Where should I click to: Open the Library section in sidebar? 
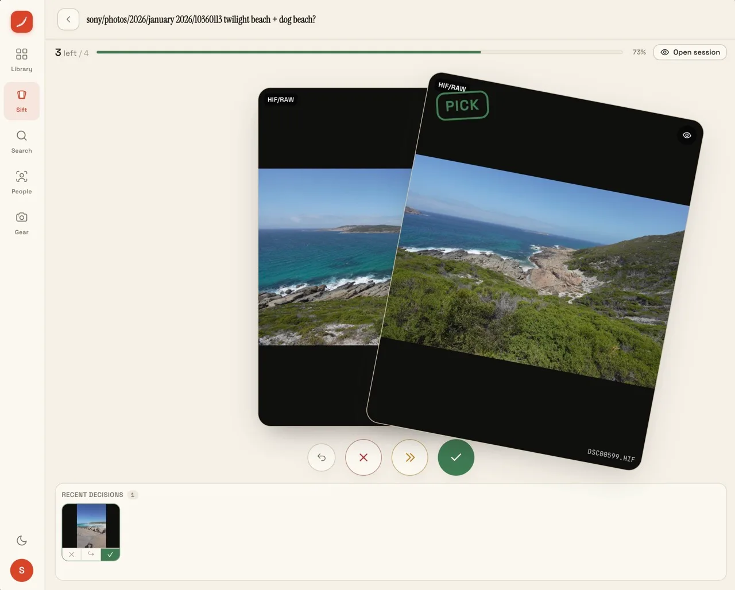[x=21, y=60]
